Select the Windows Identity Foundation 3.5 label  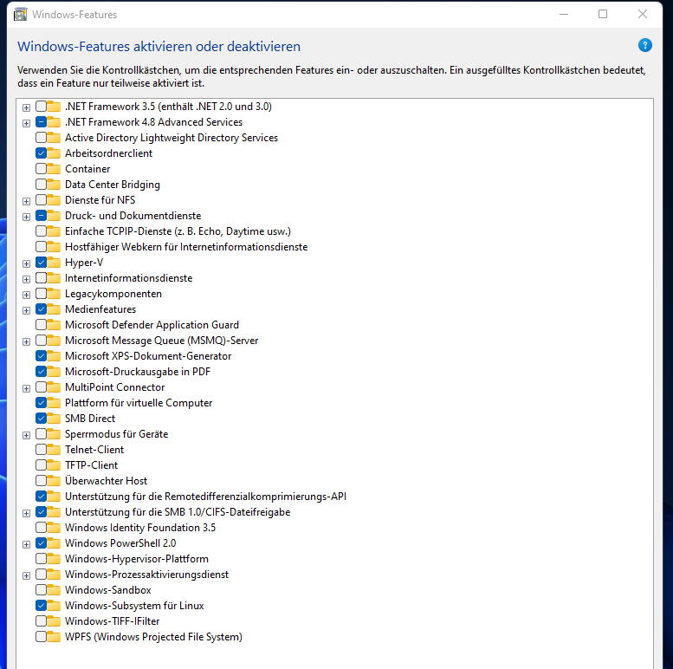point(140,528)
